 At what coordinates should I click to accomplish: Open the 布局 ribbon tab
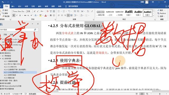pos(26,6)
